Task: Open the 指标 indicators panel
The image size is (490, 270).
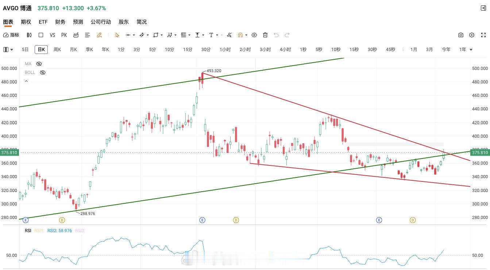Action: pos(11,35)
